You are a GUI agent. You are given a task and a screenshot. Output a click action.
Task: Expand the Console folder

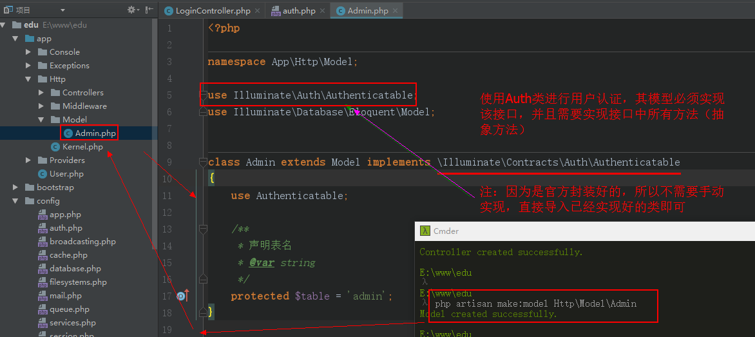[28, 52]
